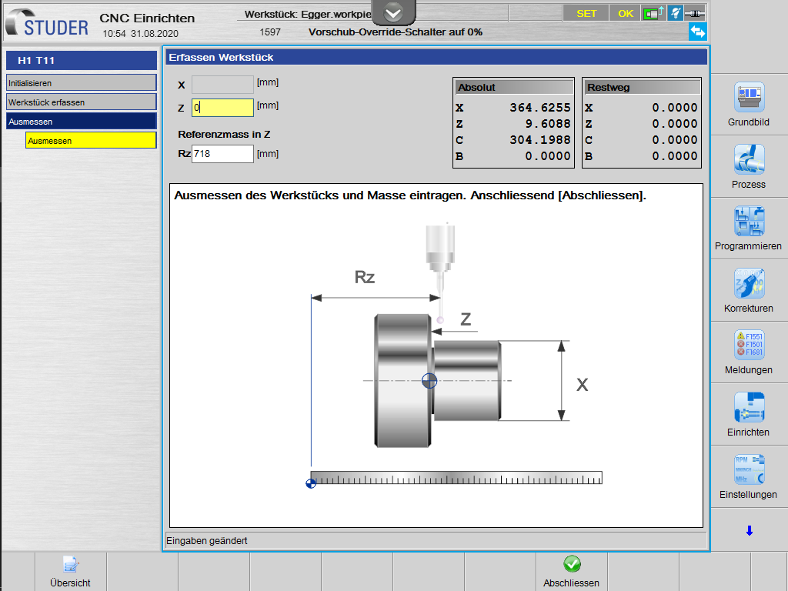Toggle the crossed-out lamp status icon

[x=676, y=13]
